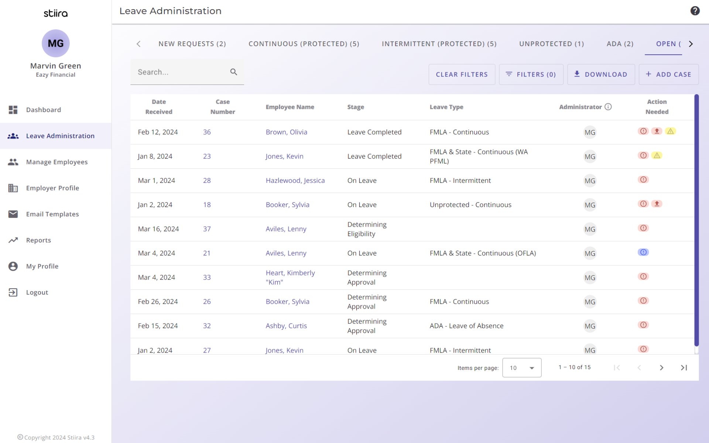Viewport: 709px width, 443px height.
Task: Switch to the New Requests tab
Action: click(x=192, y=44)
